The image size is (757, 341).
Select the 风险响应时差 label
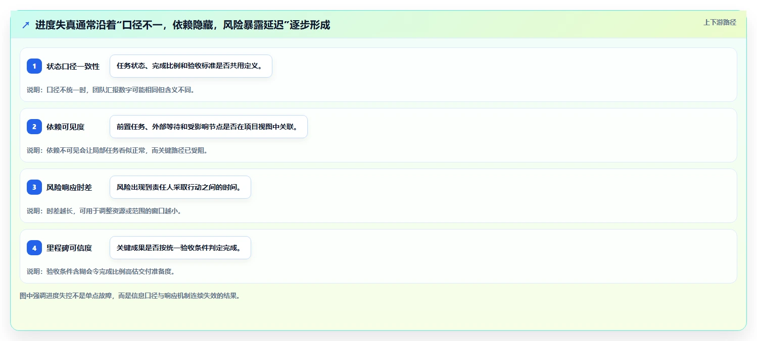(x=69, y=187)
